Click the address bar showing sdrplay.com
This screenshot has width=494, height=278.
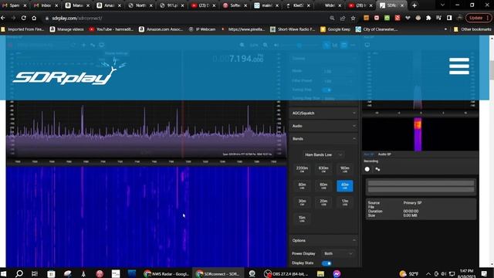186,19
